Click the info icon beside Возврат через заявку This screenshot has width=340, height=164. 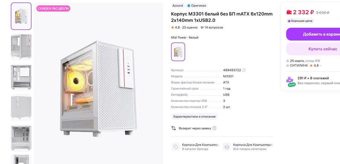click(x=214, y=128)
